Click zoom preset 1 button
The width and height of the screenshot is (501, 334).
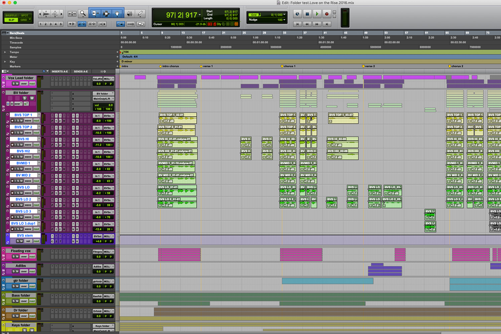(x=41, y=24)
